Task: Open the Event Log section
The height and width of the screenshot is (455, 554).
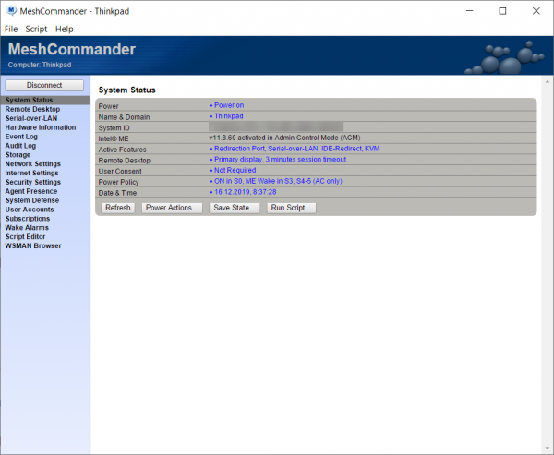Action: click(x=21, y=137)
